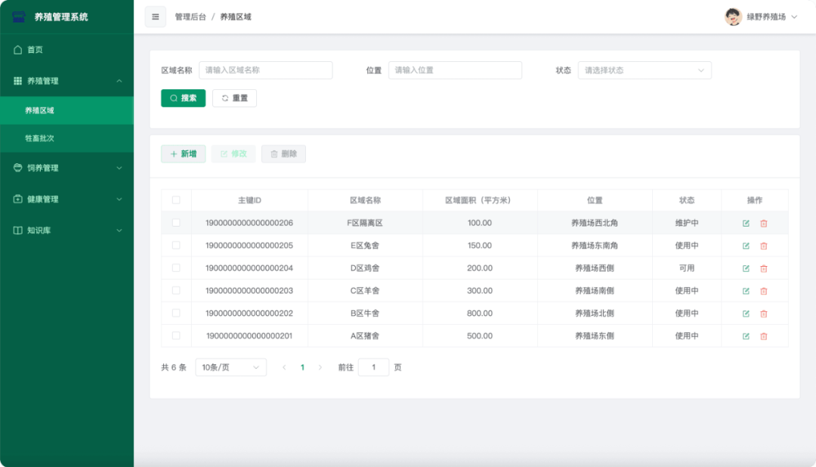Screen dimensions: 816x467
Task: Open edit icon for D区鸡舍 row
Action: 745,268
